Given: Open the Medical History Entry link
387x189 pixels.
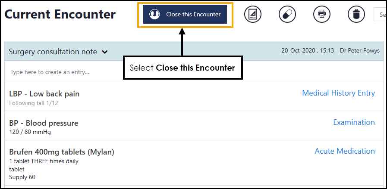Looking at the screenshot, I should (x=338, y=93).
